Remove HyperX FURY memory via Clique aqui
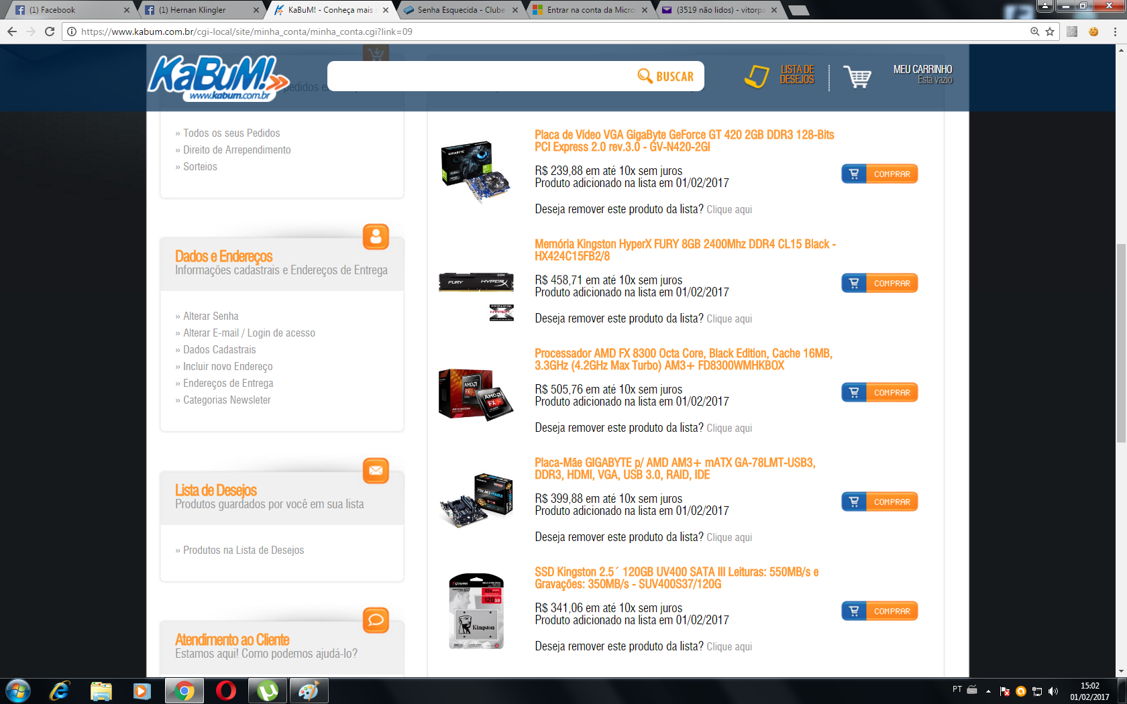Screen dimensions: 1127x704 pos(729,319)
